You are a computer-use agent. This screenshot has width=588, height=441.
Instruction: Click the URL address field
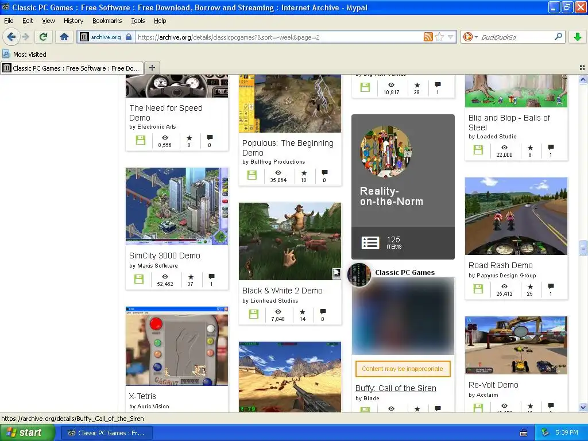[x=280, y=37]
